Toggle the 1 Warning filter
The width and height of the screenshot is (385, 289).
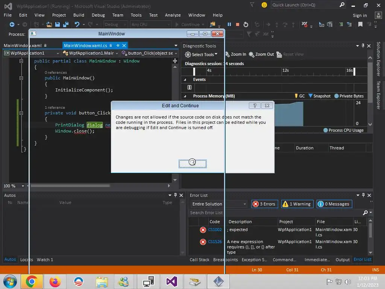pyautogui.click(x=297, y=204)
